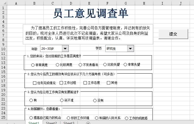Click column header J
The image size is (194, 124).
[x=181, y=3]
